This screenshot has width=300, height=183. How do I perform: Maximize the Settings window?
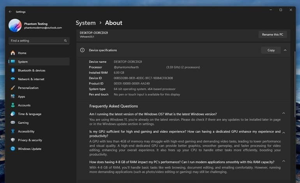[x=281, y=10]
